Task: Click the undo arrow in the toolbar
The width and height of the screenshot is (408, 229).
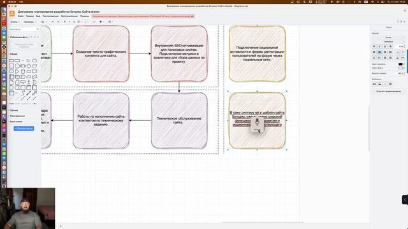Action: point(53,22)
